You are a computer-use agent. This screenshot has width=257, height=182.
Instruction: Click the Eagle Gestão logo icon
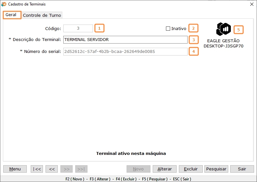tap(223, 29)
